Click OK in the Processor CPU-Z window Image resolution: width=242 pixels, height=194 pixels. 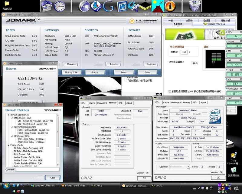pos(218,178)
